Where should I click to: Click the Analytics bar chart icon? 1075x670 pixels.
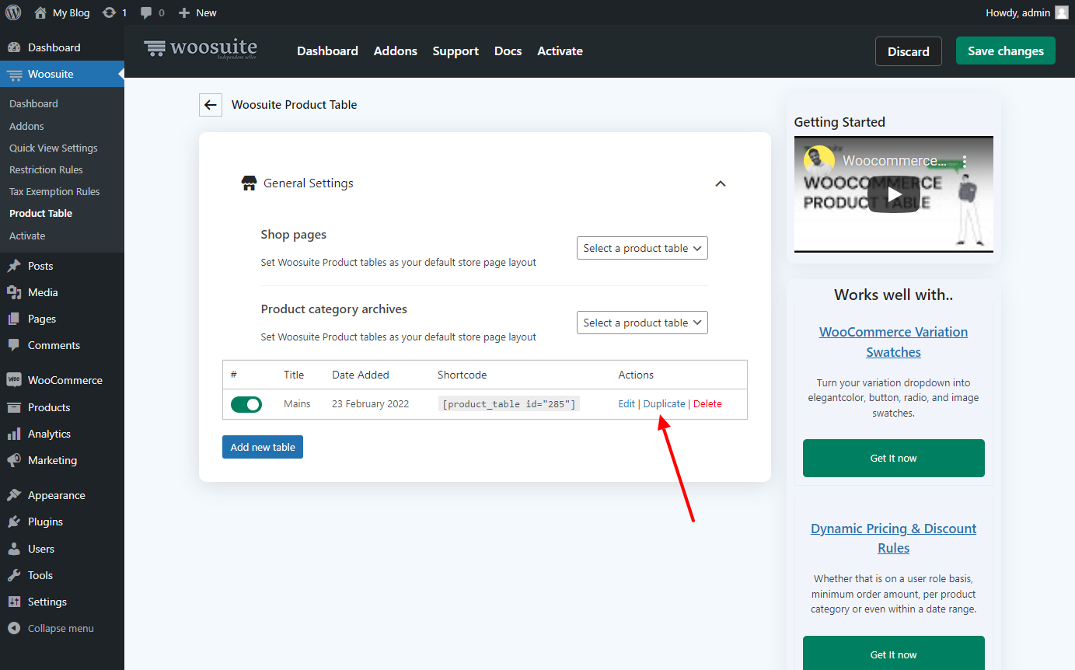(14, 434)
